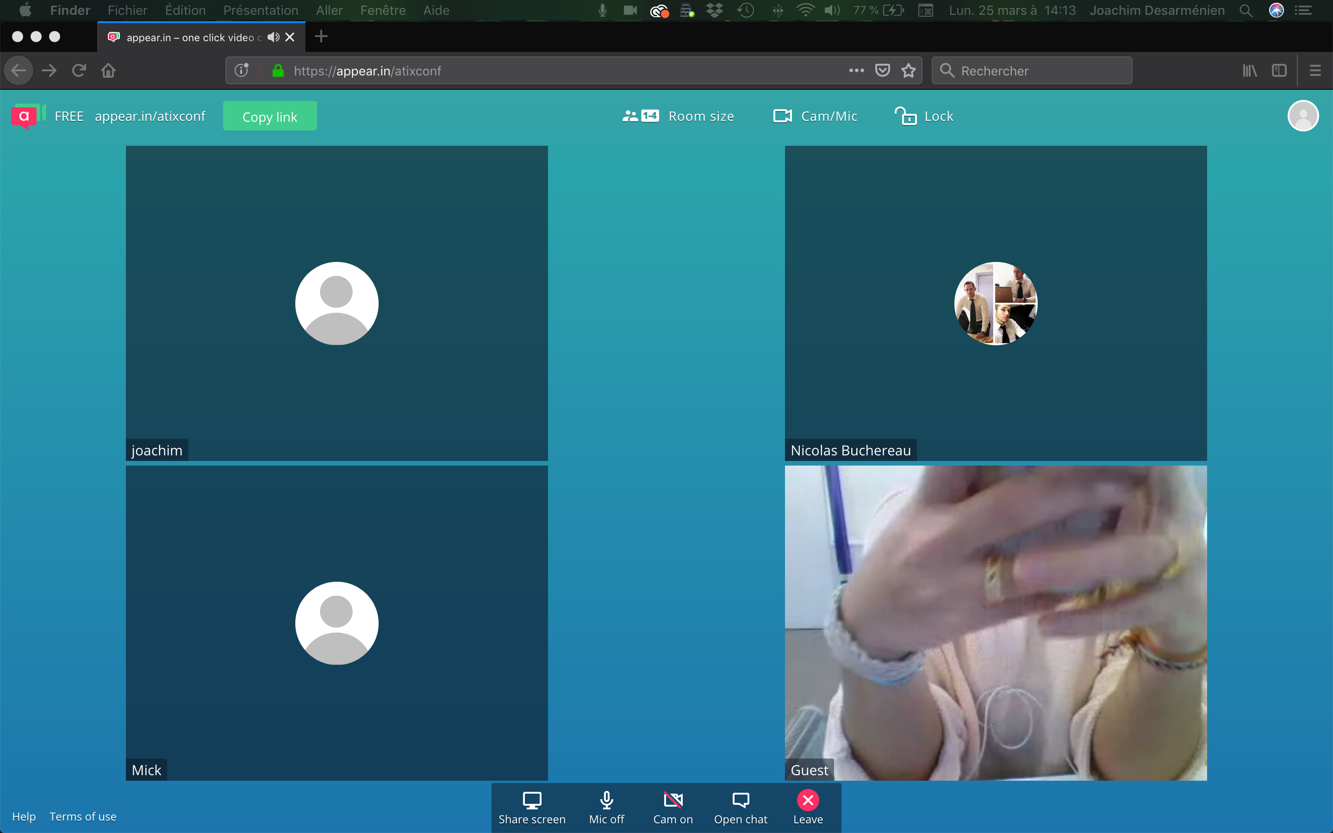Viewport: 1333px width, 833px height.
Task: Click the Copy link button
Action: point(269,116)
